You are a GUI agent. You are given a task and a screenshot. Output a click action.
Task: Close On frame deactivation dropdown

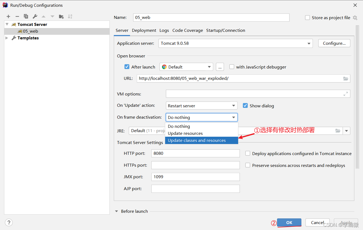tap(201, 117)
